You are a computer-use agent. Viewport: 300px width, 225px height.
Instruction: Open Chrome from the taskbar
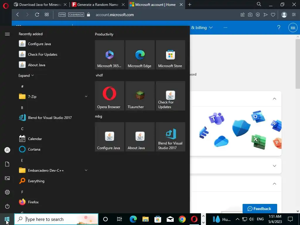[182, 219]
